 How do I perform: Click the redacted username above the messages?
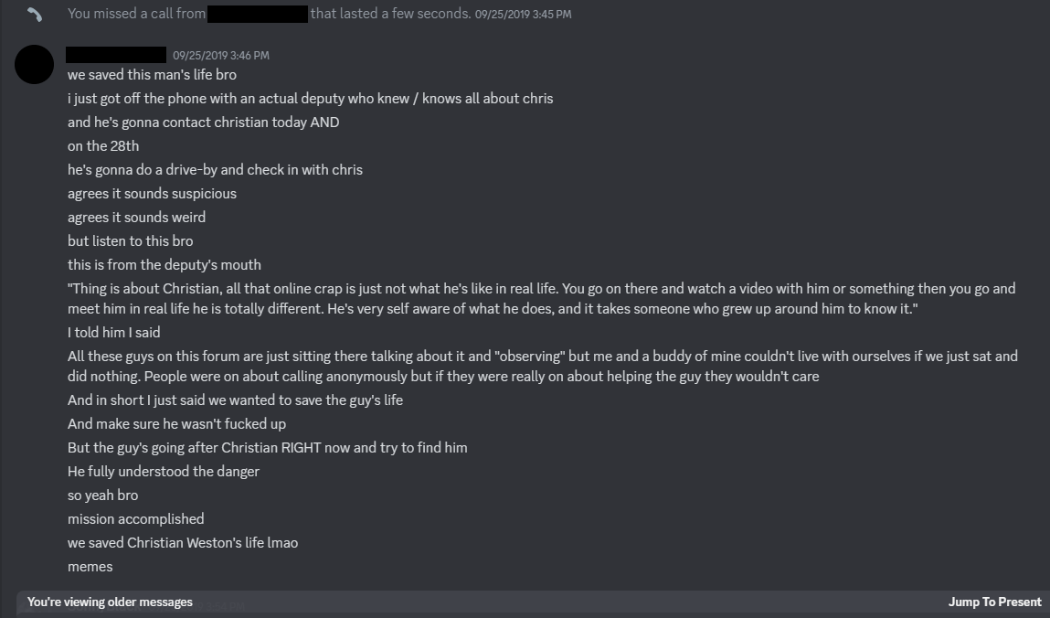coord(114,55)
